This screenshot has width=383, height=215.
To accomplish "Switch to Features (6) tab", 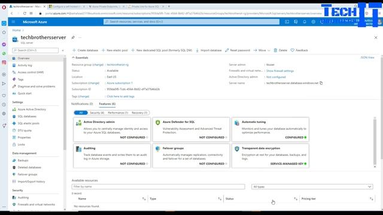I will pos(107,104).
